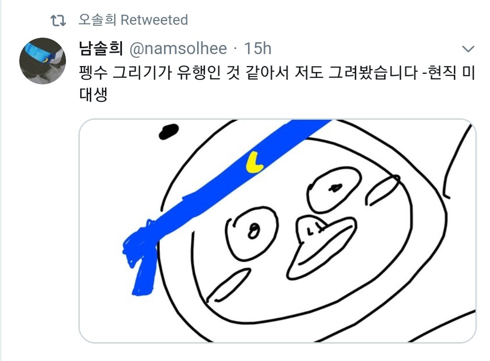
Task: Click the cheek blush line in the drawing
Action: point(228,285)
